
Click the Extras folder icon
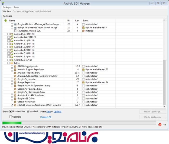click(11, 63)
